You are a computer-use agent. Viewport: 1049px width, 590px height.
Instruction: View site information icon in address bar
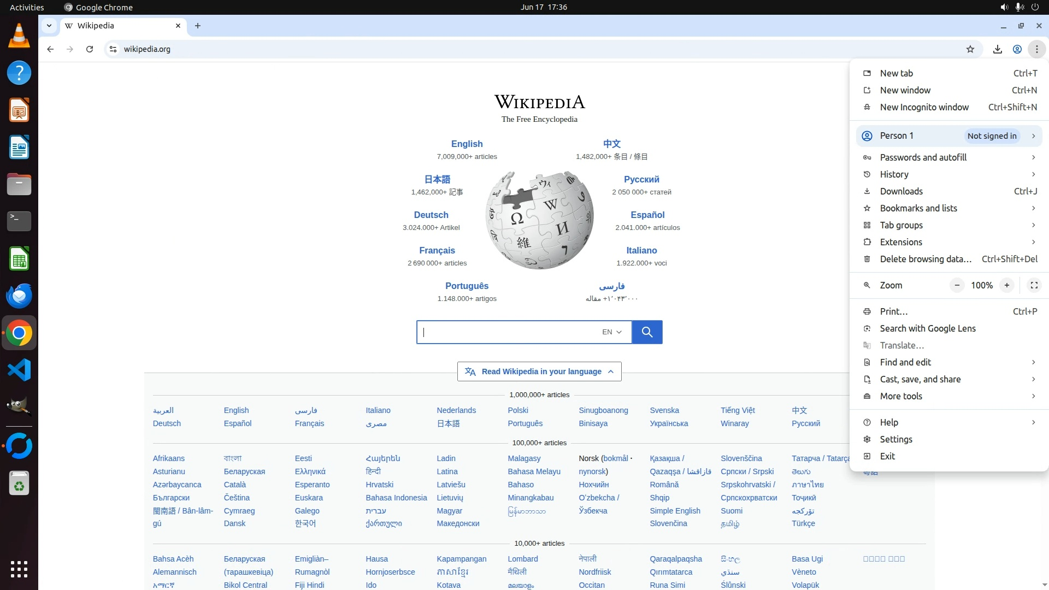pos(113,49)
